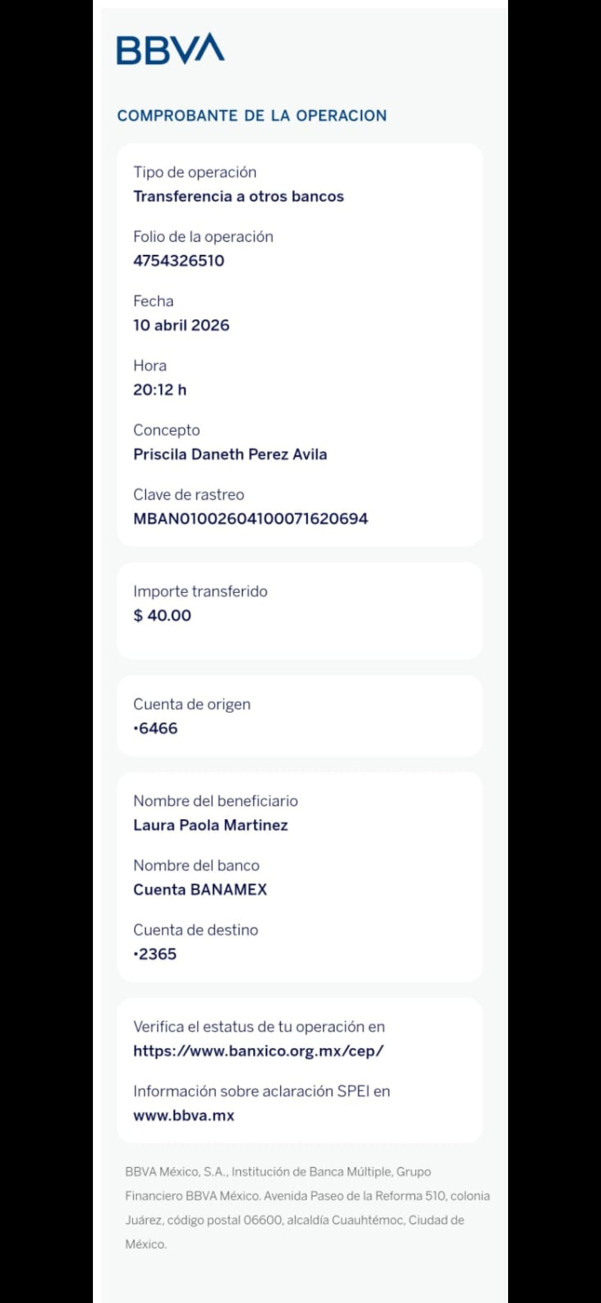Screen dimensions: 601x1303
Task: Select beneficiary name Laura Paola Martinez
Action: pyautogui.click(x=210, y=825)
